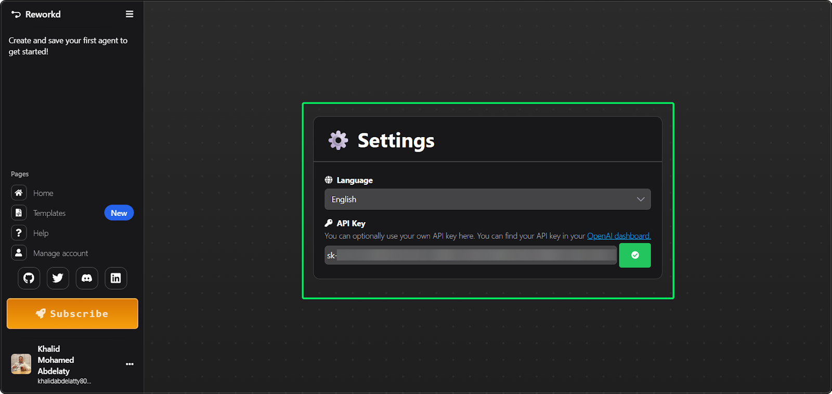Click the Settings gear icon

tap(339, 140)
